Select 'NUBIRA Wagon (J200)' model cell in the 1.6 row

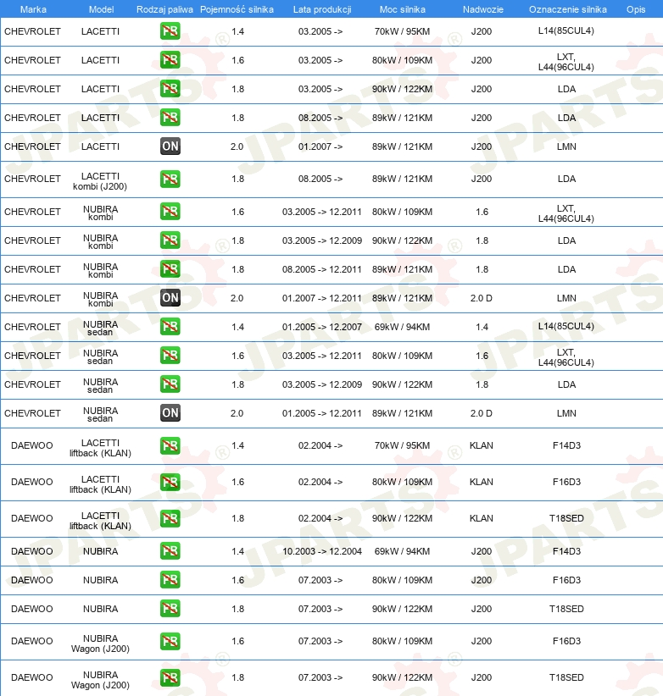[100, 644]
